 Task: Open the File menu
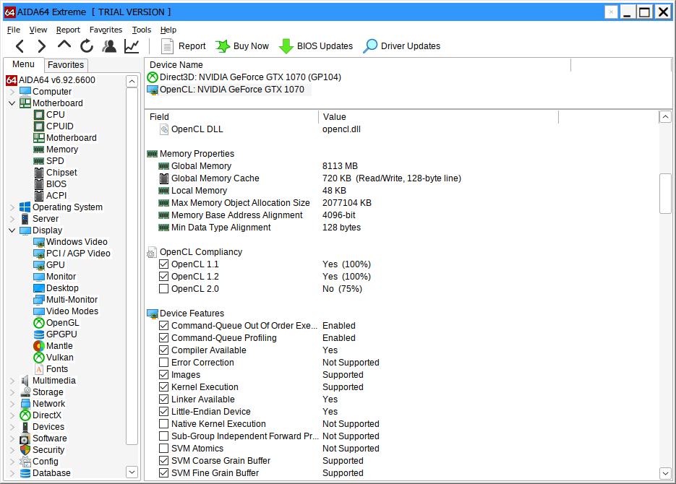[x=14, y=30]
